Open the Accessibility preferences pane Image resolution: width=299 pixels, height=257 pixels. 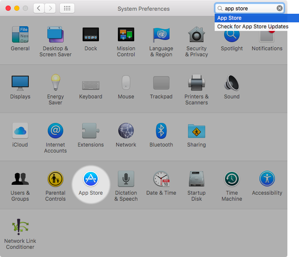[x=267, y=183]
